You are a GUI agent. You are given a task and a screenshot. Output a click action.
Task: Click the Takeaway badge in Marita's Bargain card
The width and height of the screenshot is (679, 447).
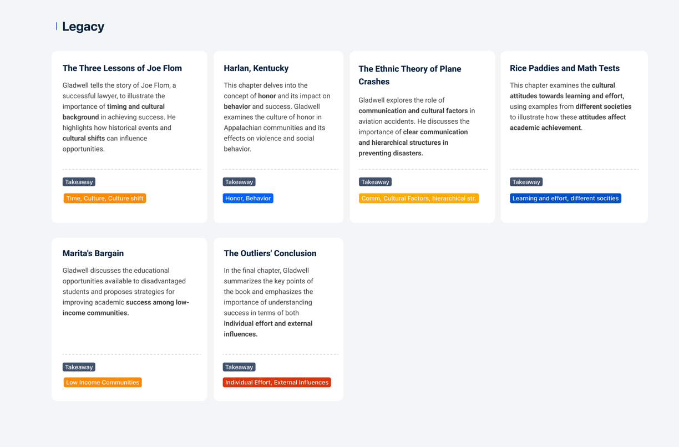point(79,367)
